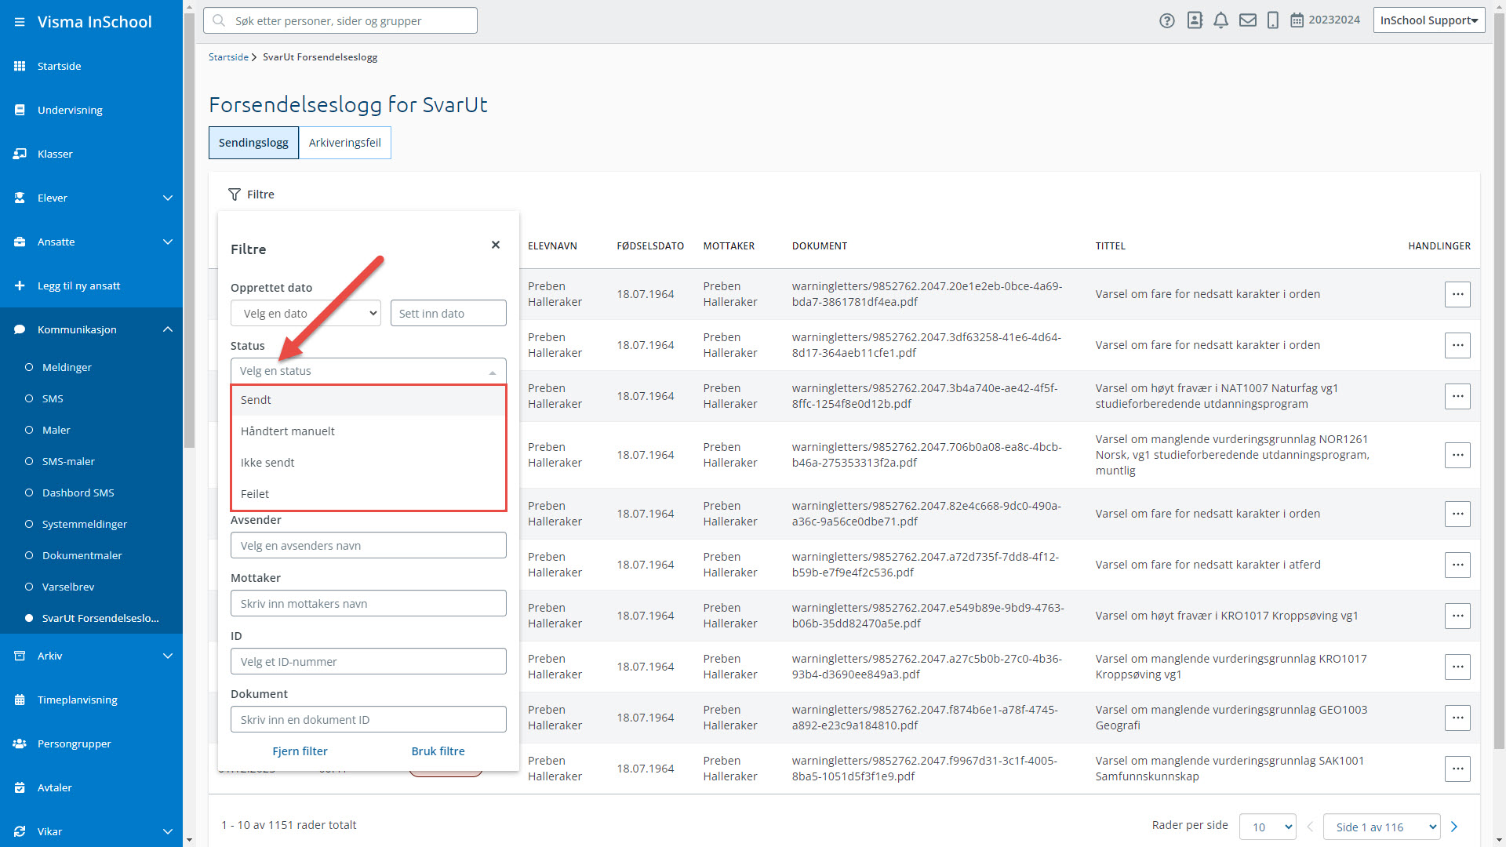The width and height of the screenshot is (1506, 847).
Task: Open the notifications bell
Action: click(x=1220, y=20)
